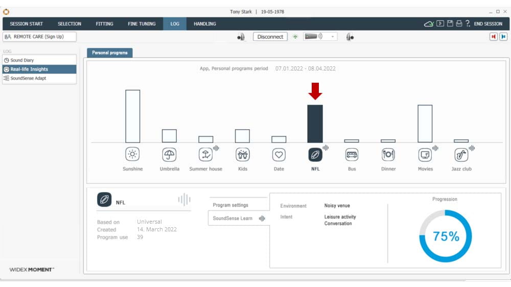The image size is (511, 287).
Task: Click the save disk icon
Action: click(x=450, y=23)
